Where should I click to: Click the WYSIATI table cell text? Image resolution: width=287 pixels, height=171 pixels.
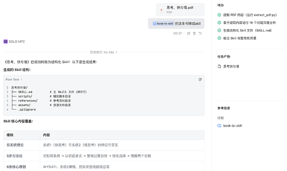(76, 167)
